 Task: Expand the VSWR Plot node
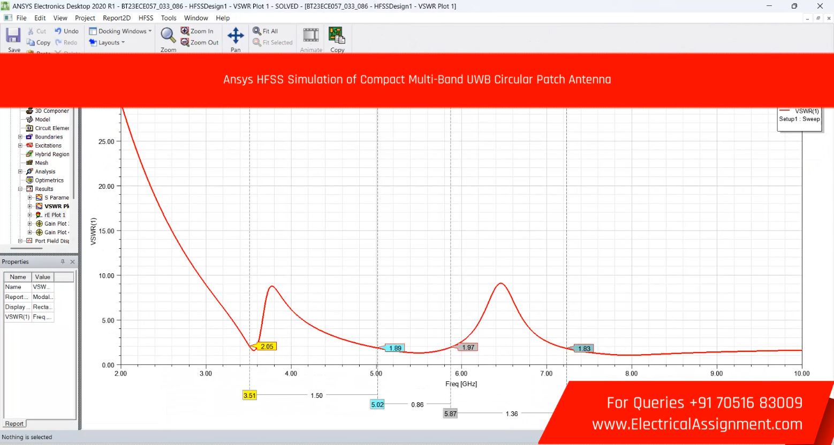(30, 206)
